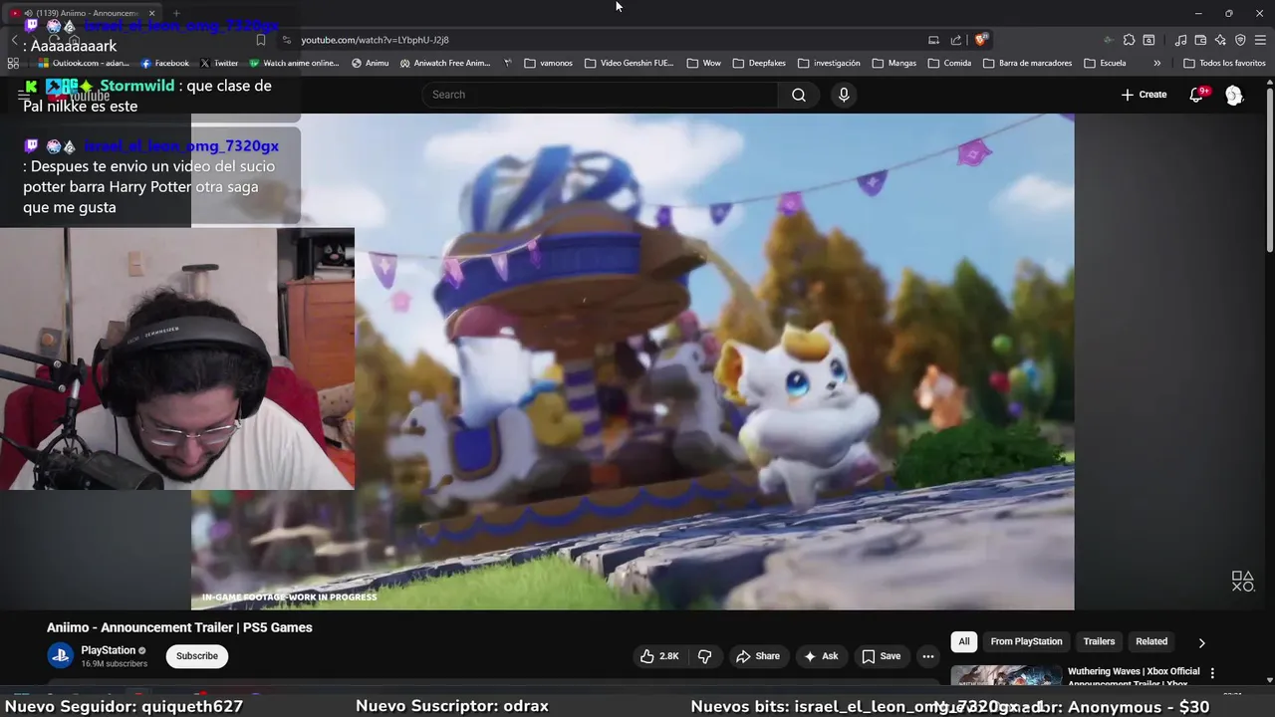Click the browser address bar URL

coord(375,40)
